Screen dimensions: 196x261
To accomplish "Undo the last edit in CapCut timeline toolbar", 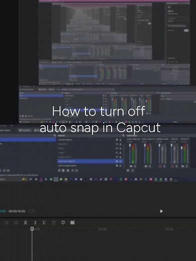I will tap(7, 223).
